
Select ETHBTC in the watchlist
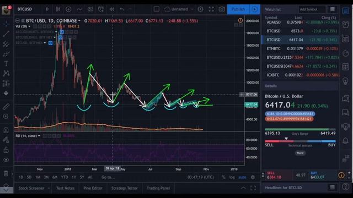[x=301, y=48]
